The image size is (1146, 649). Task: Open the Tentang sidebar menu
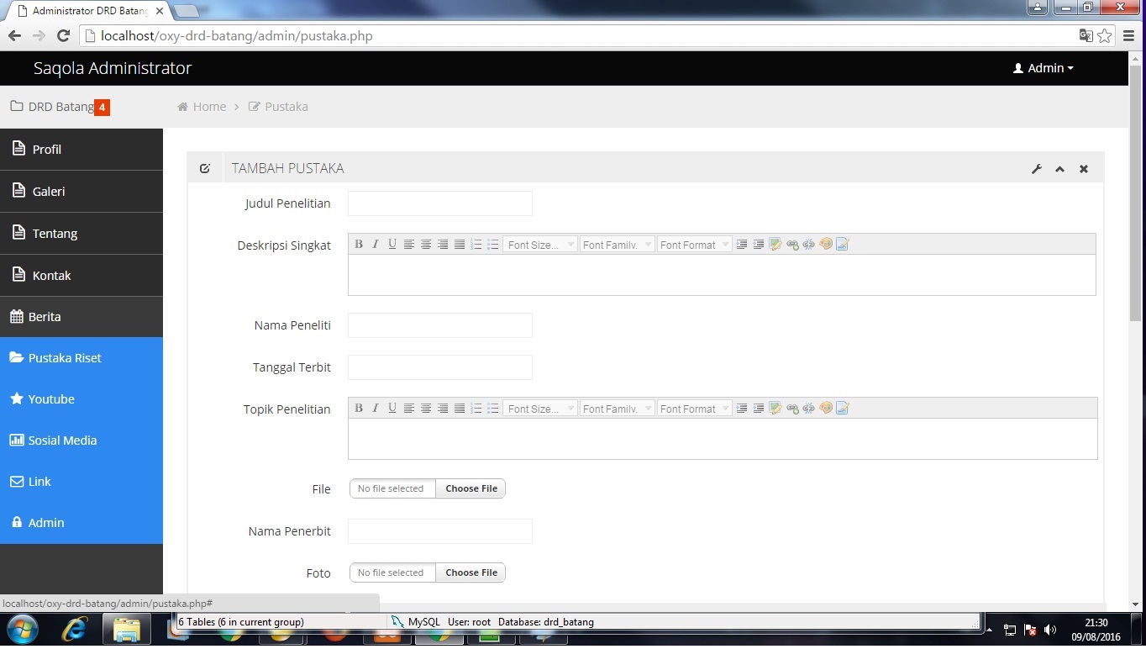point(81,234)
